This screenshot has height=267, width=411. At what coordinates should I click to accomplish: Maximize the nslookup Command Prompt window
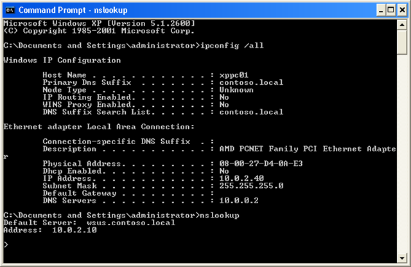(387, 10)
